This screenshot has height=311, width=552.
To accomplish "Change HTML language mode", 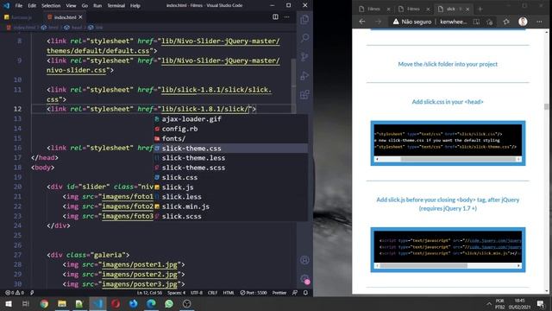I will coord(229,293).
